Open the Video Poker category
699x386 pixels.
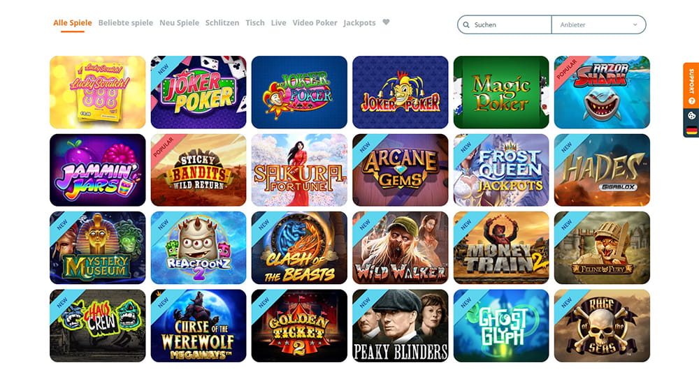click(x=315, y=23)
